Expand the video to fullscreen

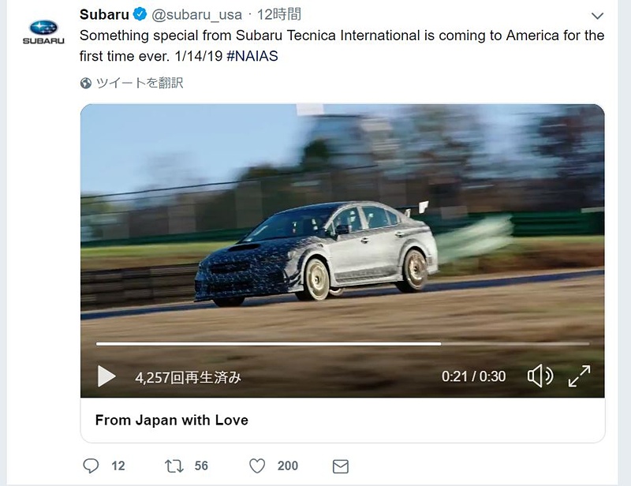coord(580,376)
